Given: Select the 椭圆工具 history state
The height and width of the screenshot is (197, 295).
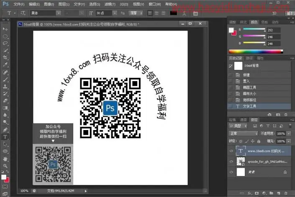Looking at the screenshot, I should tap(259, 87).
